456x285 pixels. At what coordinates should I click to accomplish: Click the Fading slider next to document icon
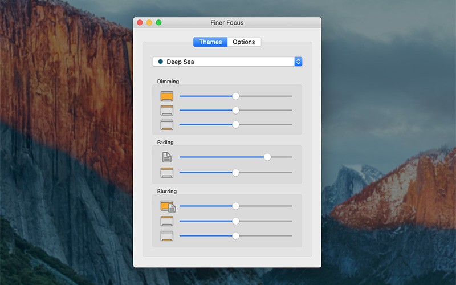[235, 157]
